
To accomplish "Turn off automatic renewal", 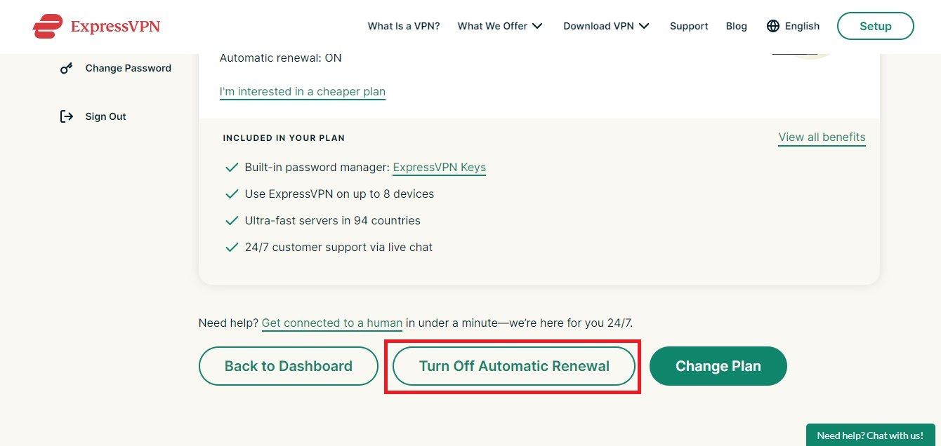I will (513, 365).
